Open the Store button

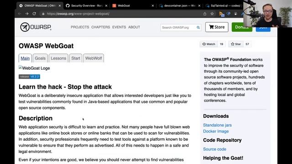pos(217,27)
